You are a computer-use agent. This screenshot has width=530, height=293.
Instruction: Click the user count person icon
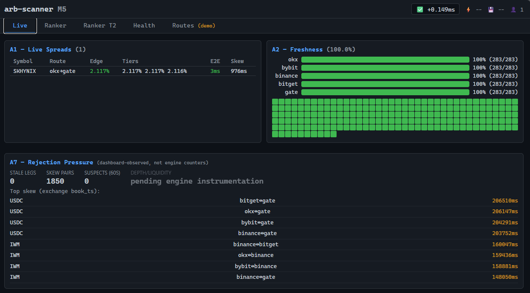pos(513,9)
